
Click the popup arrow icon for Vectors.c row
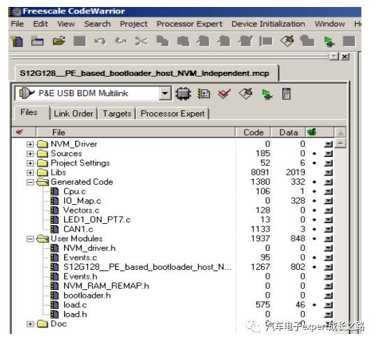328,211
